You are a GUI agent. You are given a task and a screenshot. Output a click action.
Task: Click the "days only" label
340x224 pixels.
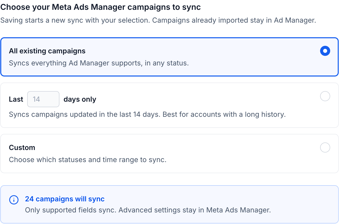(80, 99)
